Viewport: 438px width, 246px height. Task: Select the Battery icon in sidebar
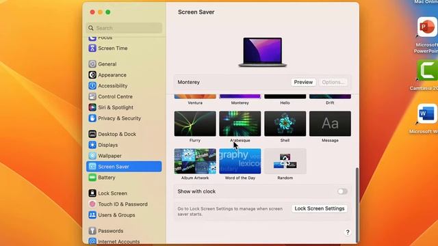[92, 178]
